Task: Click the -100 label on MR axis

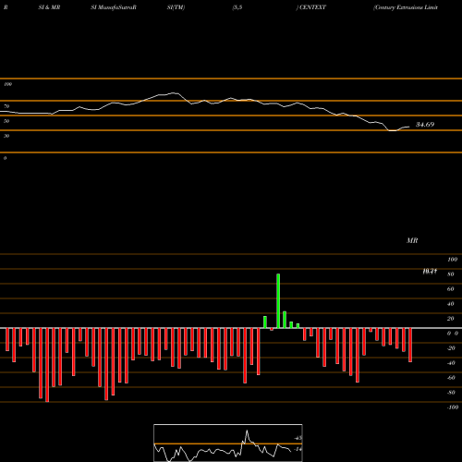Action: [x=453, y=407]
